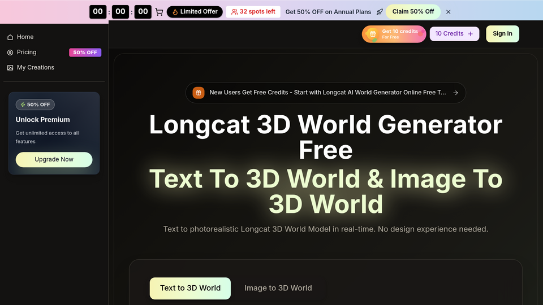Click the flame Limited Offer badge

point(195,12)
